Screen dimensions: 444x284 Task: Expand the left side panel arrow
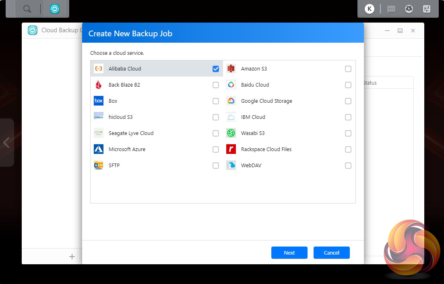(x=6, y=142)
